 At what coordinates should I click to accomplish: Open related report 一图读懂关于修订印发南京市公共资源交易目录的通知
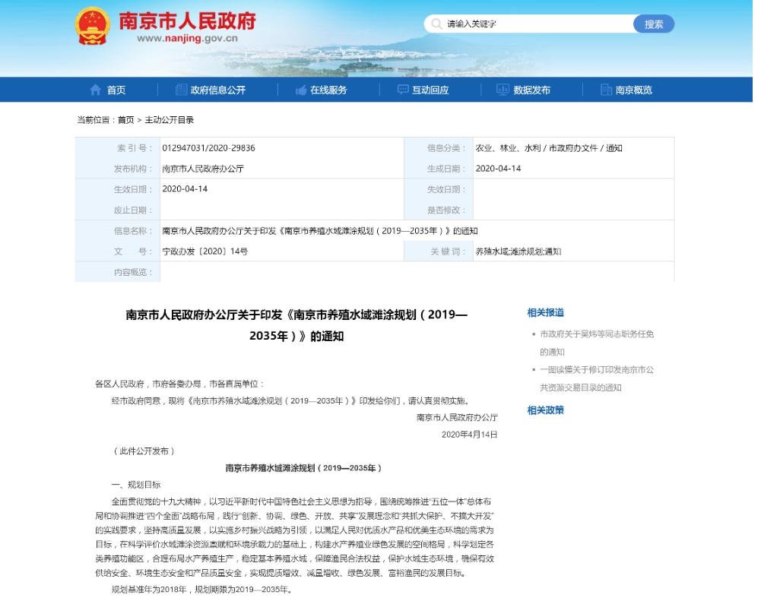click(x=597, y=378)
